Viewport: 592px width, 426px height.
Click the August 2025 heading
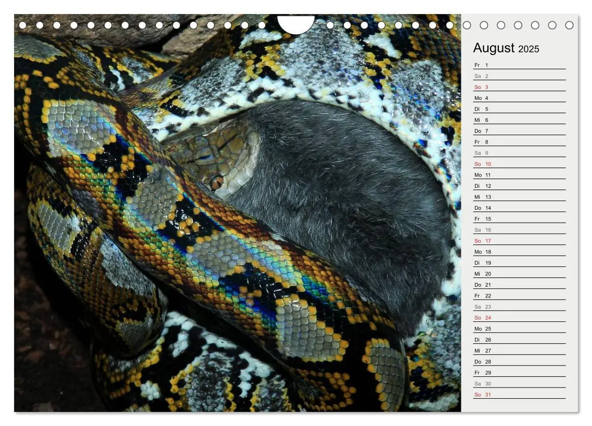[x=506, y=48]
